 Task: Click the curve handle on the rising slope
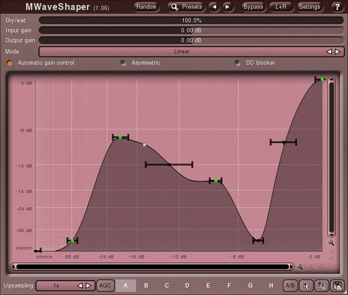283,143
